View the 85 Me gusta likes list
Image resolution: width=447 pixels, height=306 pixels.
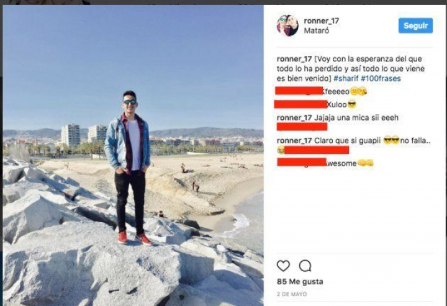point(300,282)
